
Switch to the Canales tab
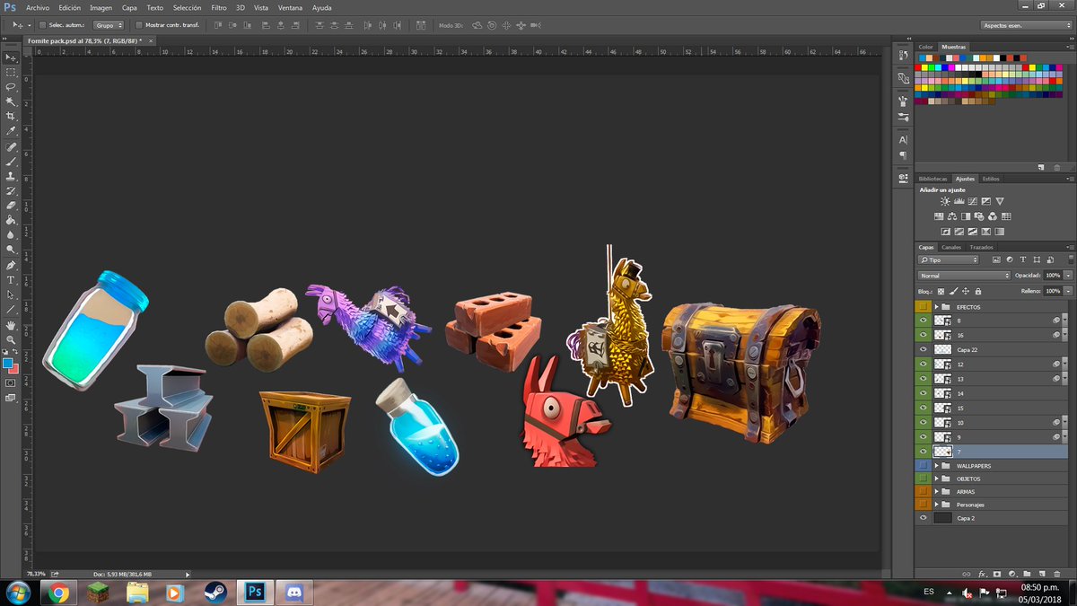(x=950, y=247)
